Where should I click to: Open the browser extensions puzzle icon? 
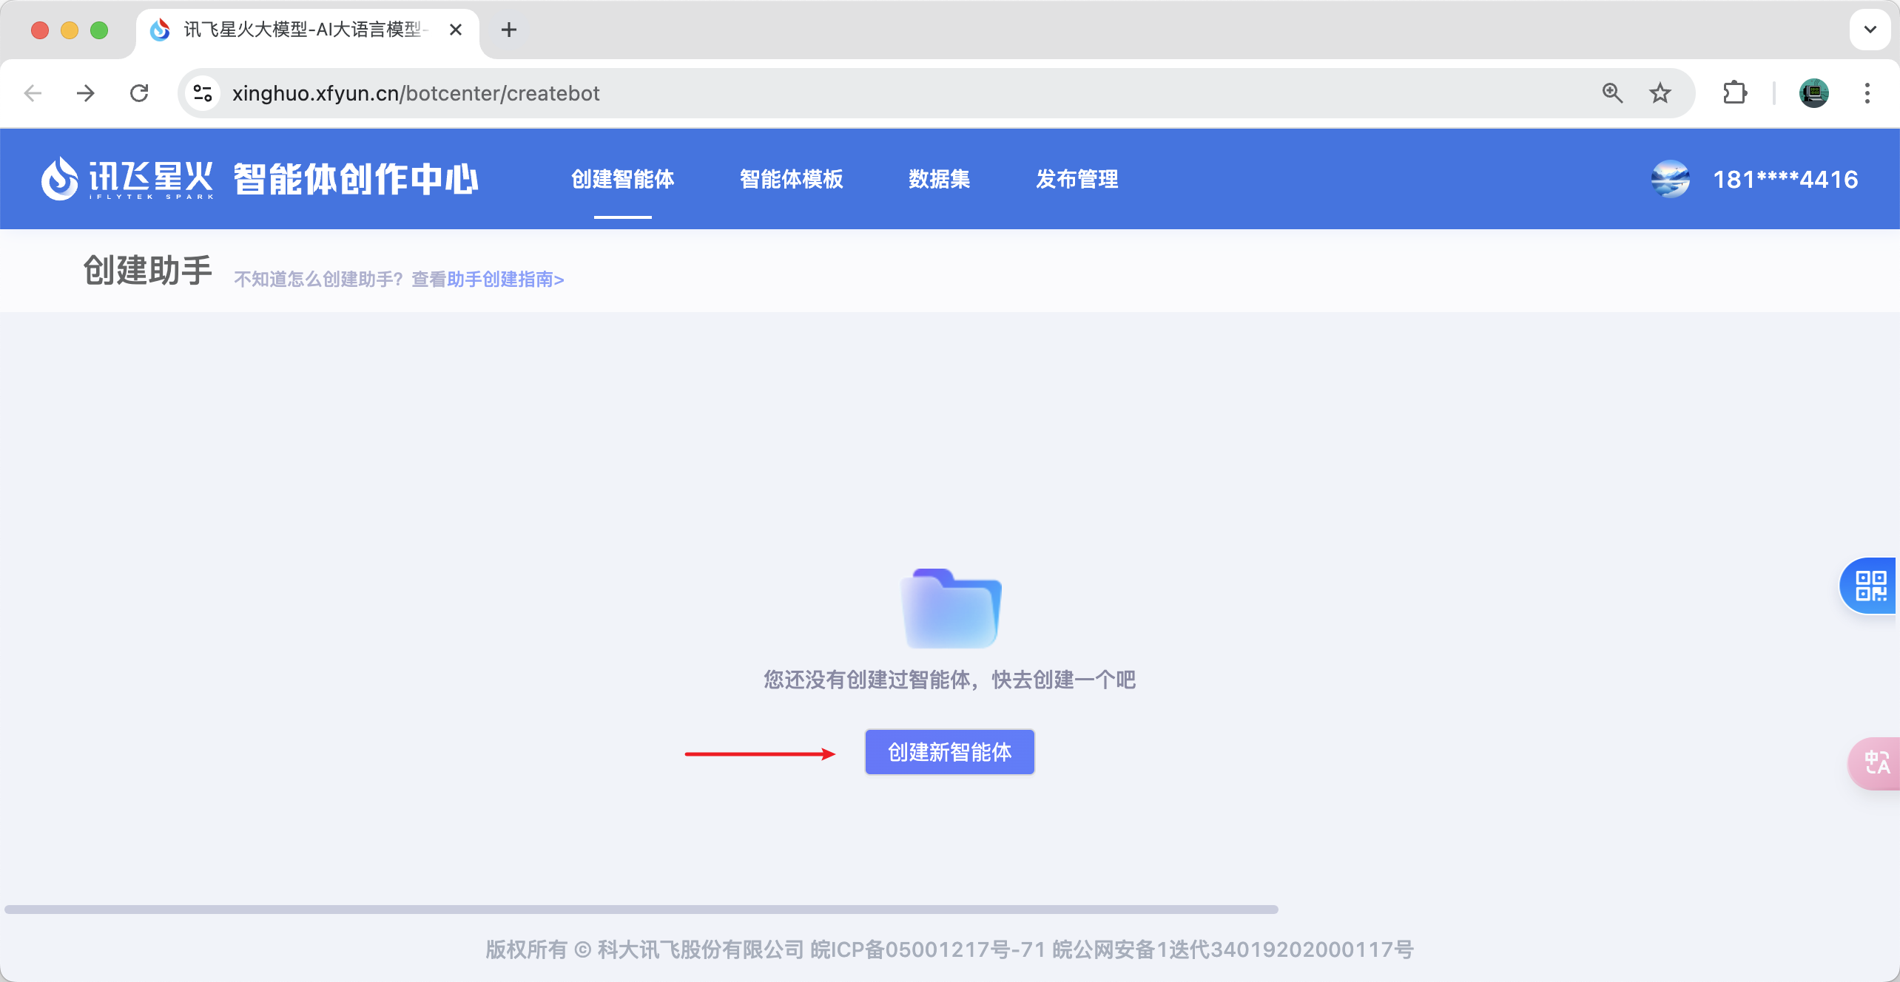[x=1734, y=93]
